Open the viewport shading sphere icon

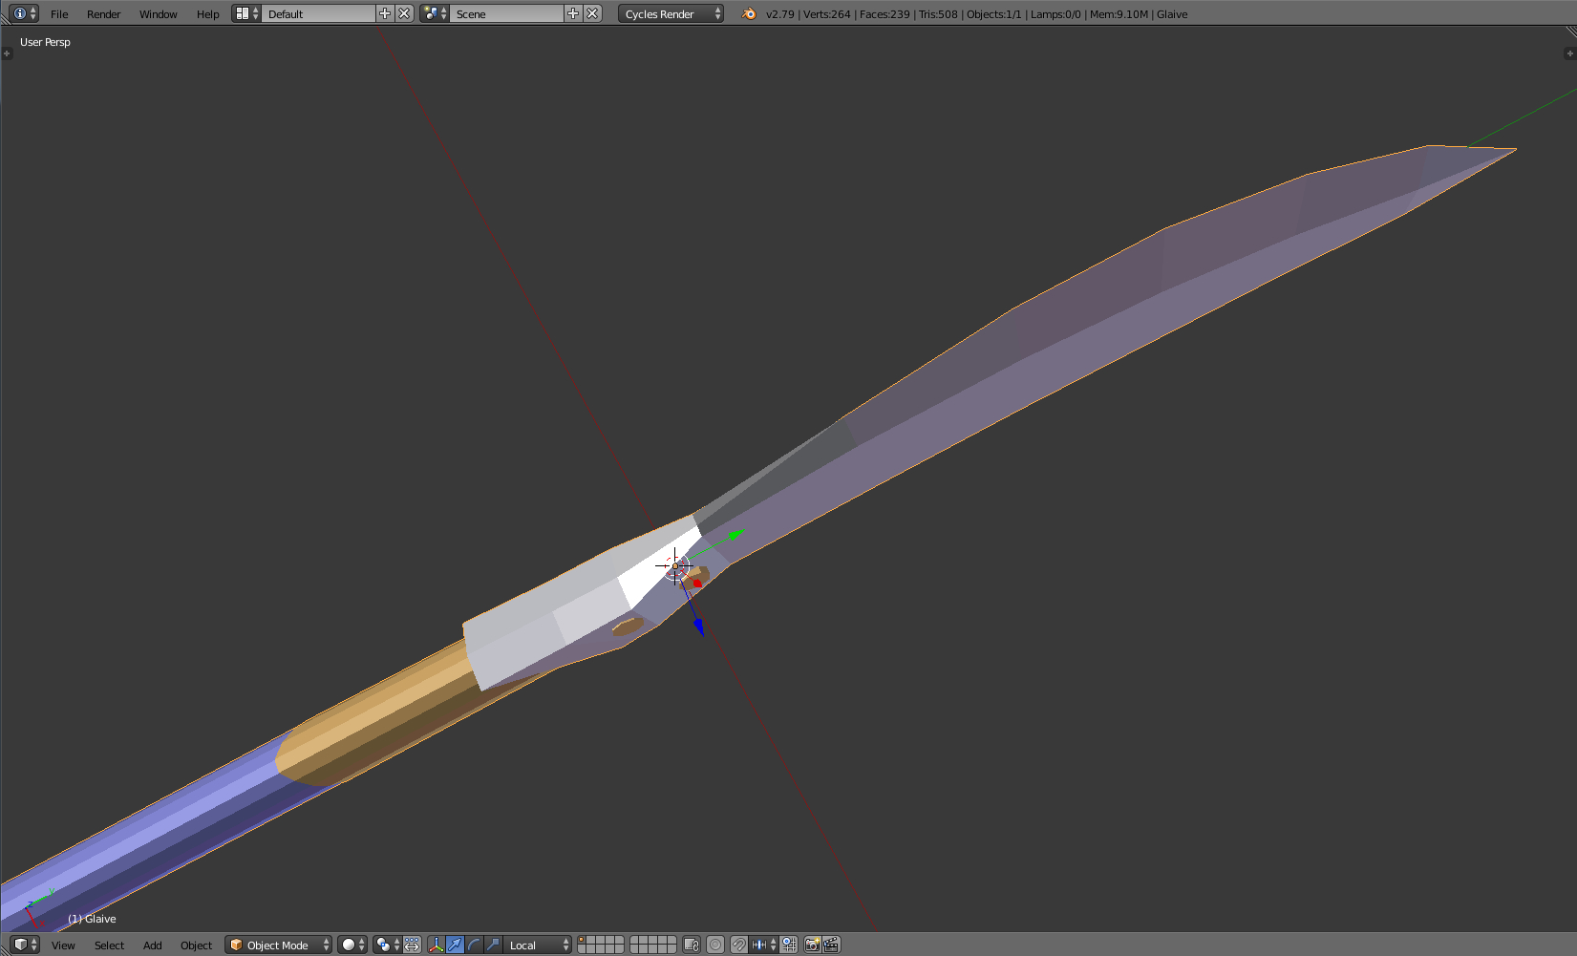click(351, 945)
